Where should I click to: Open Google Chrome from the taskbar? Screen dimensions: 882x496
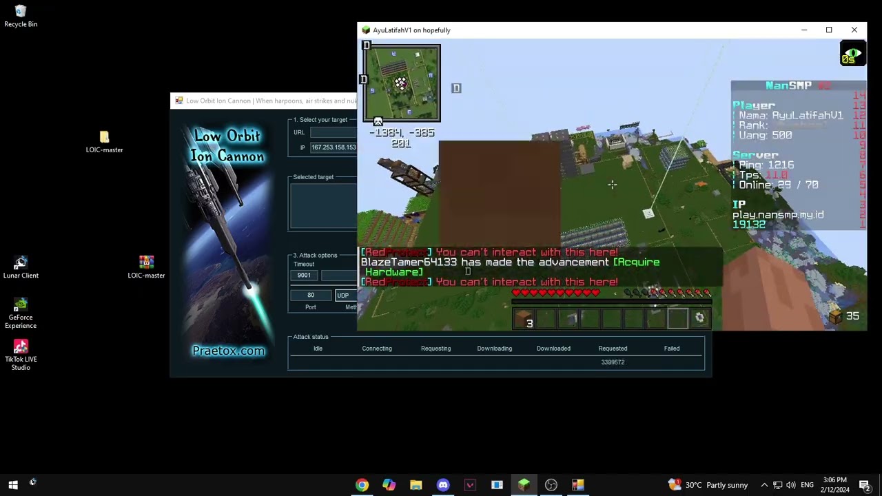pyautogui.click(x=362, y=485)
